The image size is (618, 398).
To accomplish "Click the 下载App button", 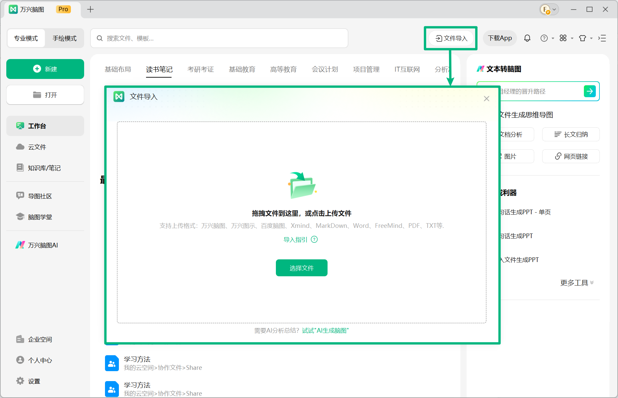I will (500, 38).
